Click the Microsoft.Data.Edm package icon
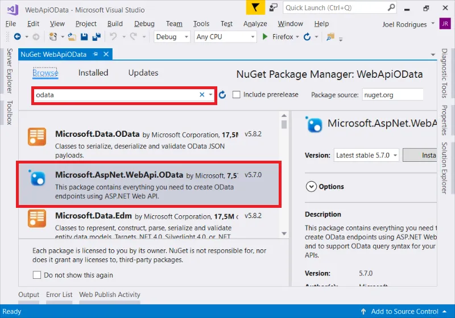 pyautogui.click(x=37, y=219)
